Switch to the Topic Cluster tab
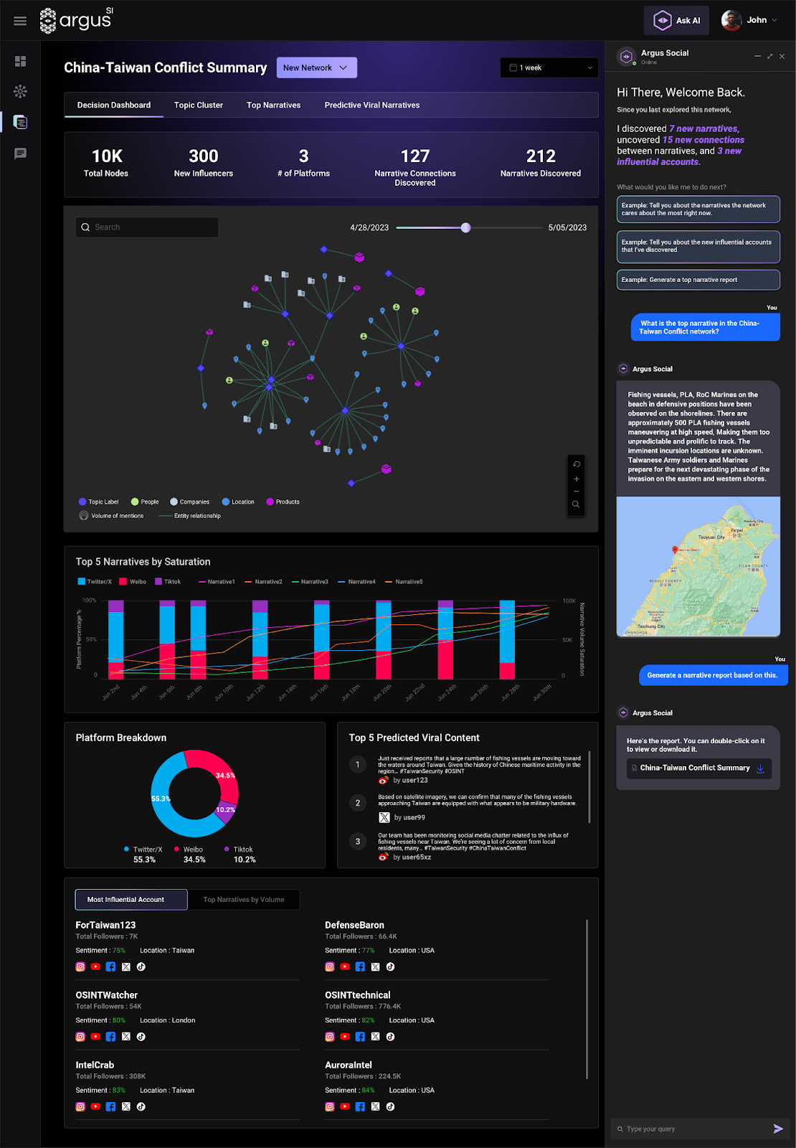 click(199, 105)
